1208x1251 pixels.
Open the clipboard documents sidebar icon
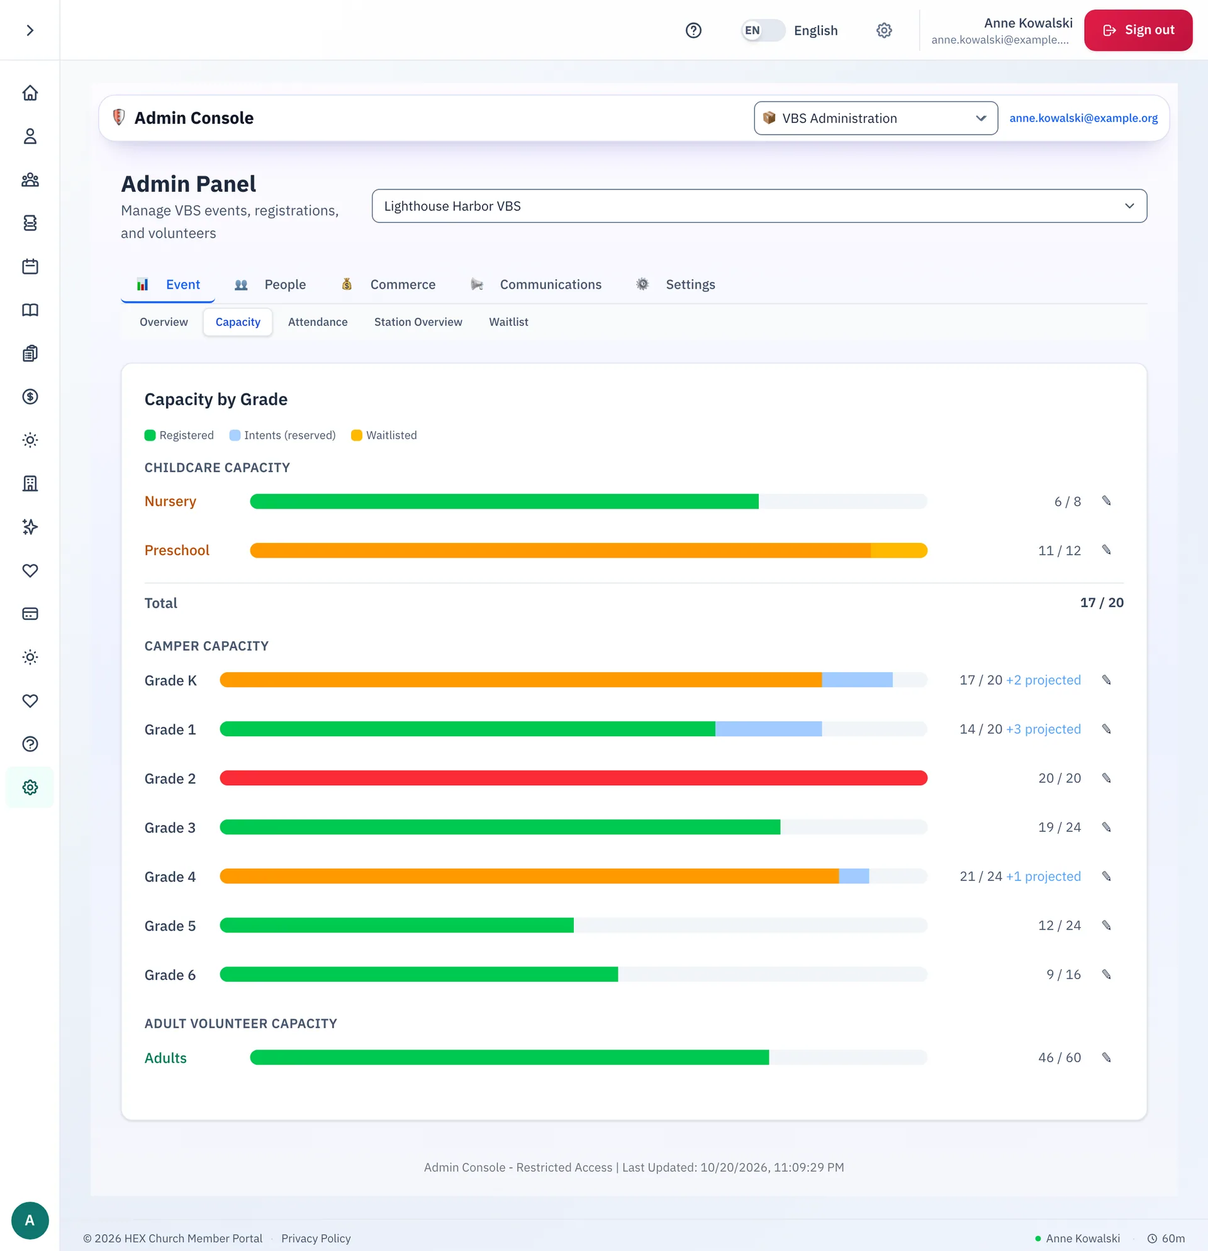coord(30,354)
